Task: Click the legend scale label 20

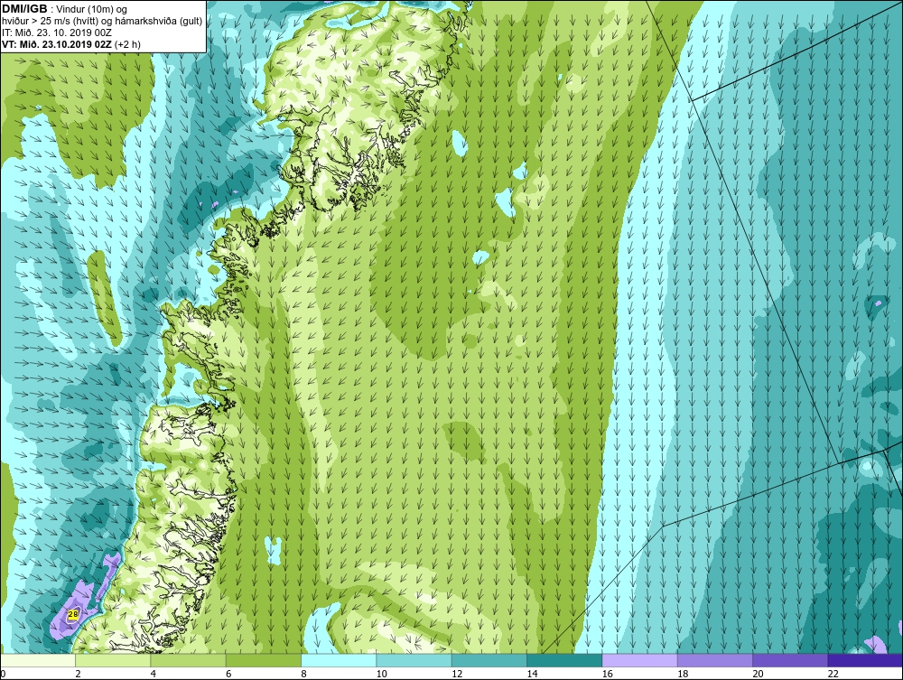Action: point(759,674)
